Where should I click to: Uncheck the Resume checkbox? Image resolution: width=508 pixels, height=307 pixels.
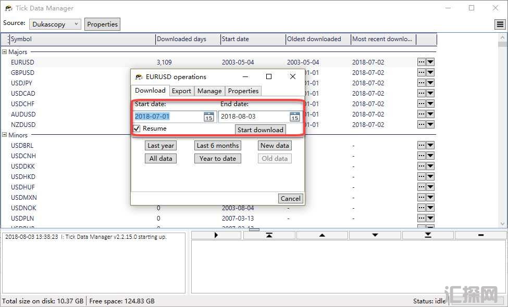[x=137, y=129]
